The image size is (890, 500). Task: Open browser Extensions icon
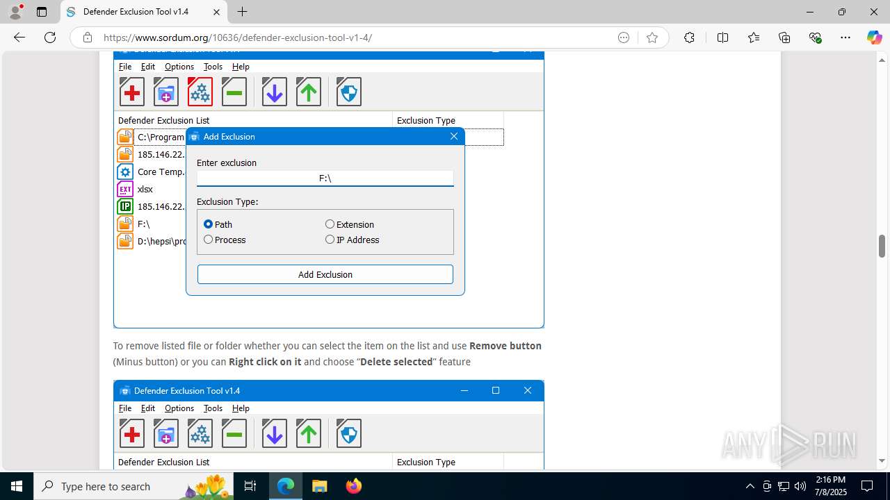click(x=689, y=37)
